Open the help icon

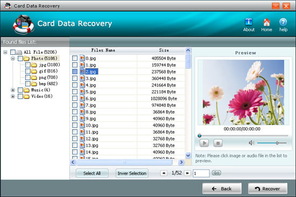(283, 22)
